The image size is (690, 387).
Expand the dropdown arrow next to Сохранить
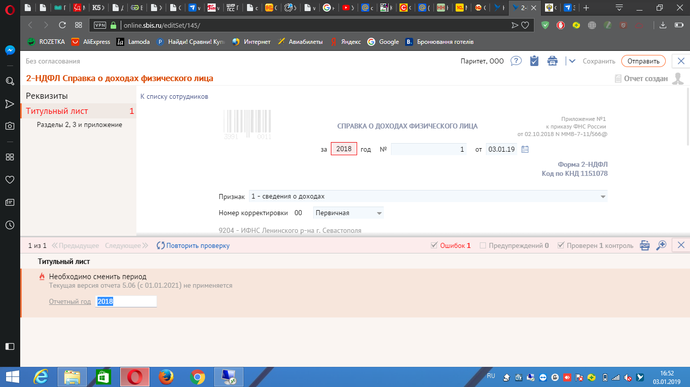572,61
